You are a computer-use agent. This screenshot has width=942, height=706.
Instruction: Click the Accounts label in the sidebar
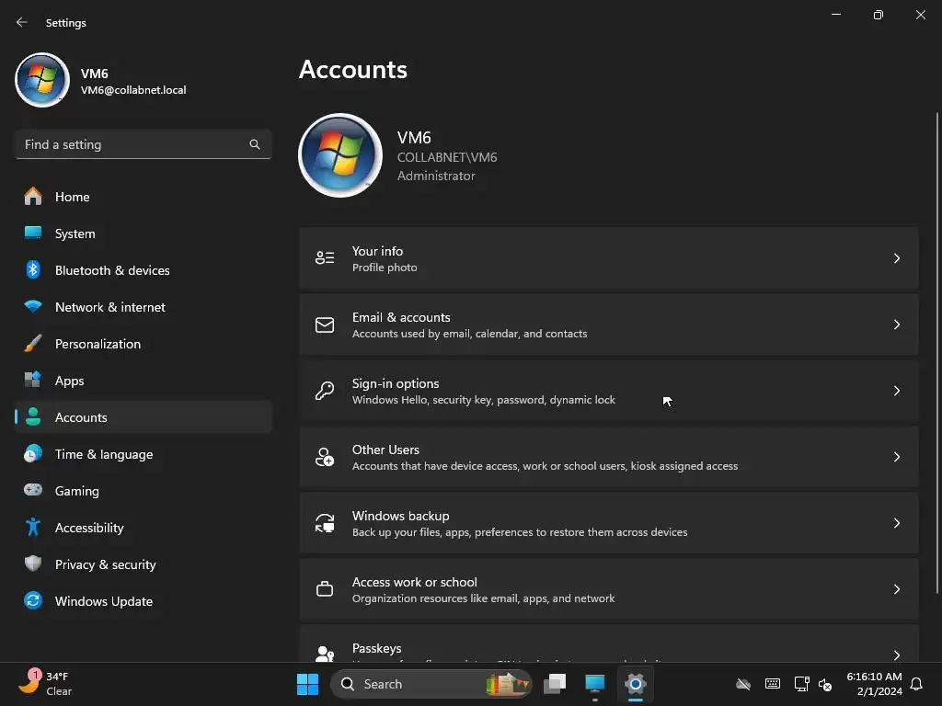click(81, 417)
